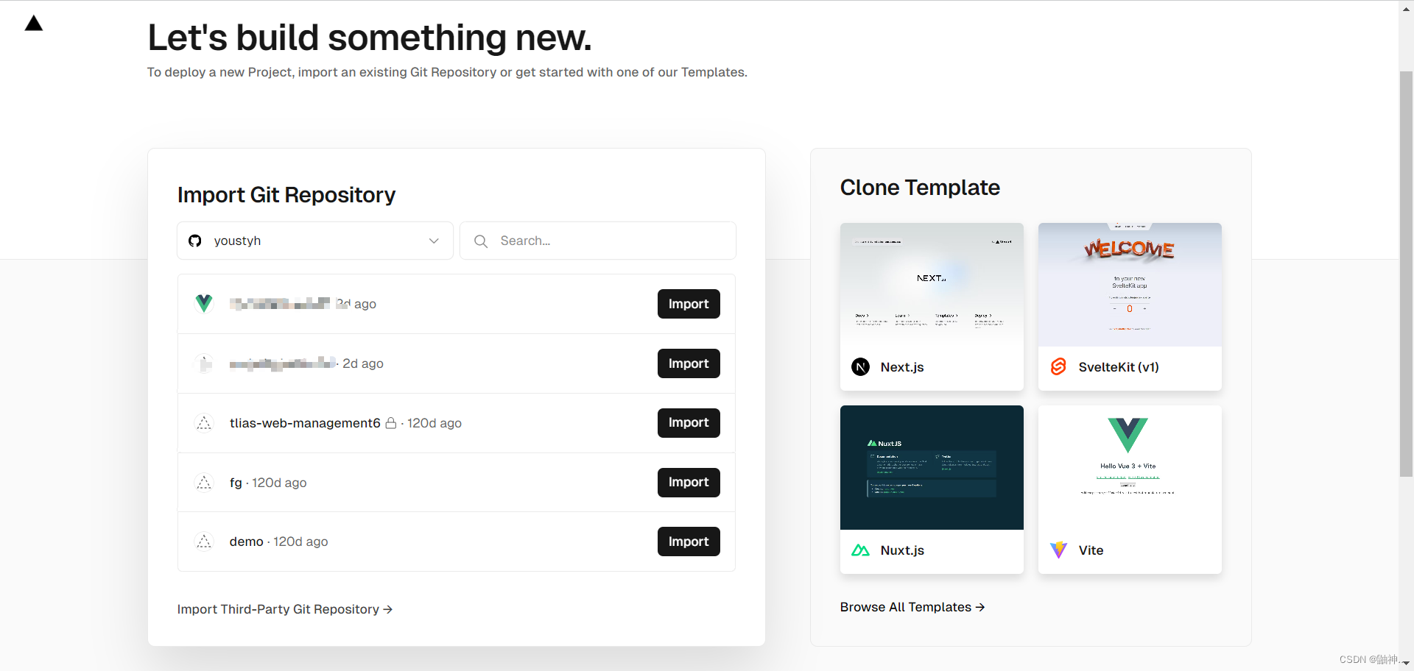Screen dimensions: 1414x671
Task: Click the page vertical scrollbar thumb
Action: [1406, 274]
